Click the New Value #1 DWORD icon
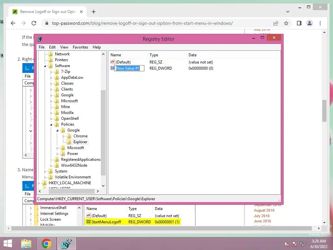Image resolution: width=333 pixels, height=250 pixels. click(x=112, y=68)
